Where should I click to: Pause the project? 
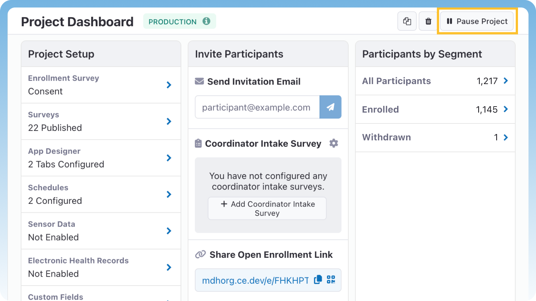(x=477, y=21)
